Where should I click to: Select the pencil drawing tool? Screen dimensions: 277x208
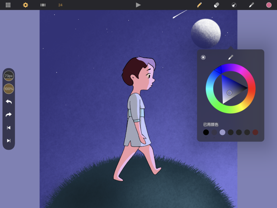[199, 5]
